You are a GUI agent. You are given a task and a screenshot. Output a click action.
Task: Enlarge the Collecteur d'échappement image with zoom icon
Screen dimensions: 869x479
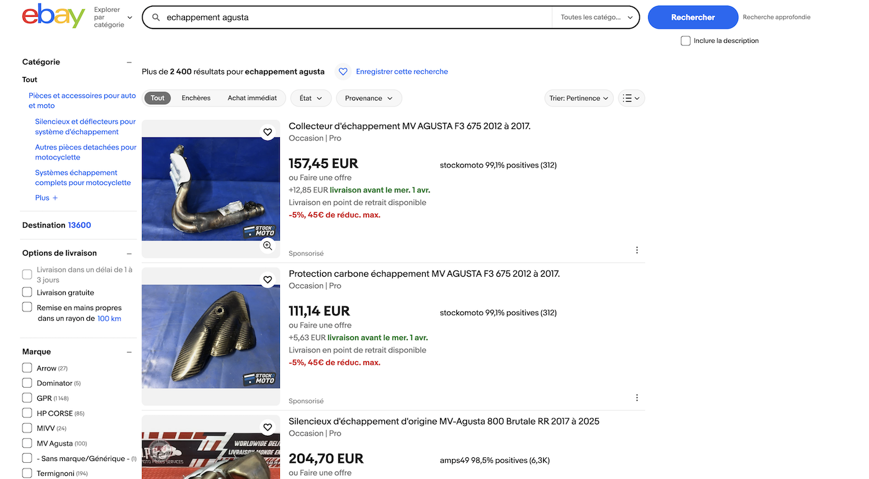[x=268, y=246]
